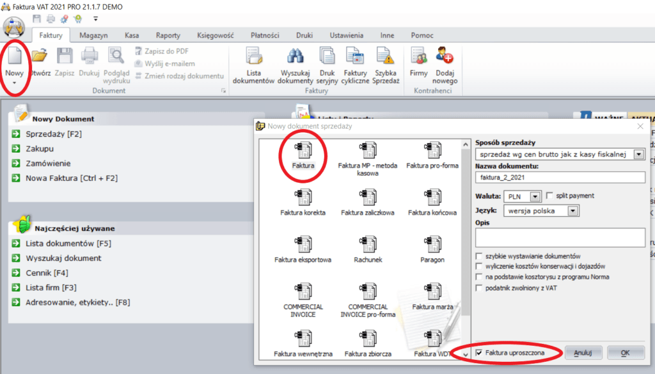Expand the Język language dropdown
The image size is (655, 374).
[573, 210]
